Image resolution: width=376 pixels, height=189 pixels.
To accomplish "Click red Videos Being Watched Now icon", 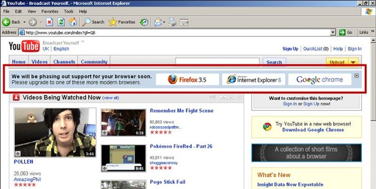I will click(16, 97).
